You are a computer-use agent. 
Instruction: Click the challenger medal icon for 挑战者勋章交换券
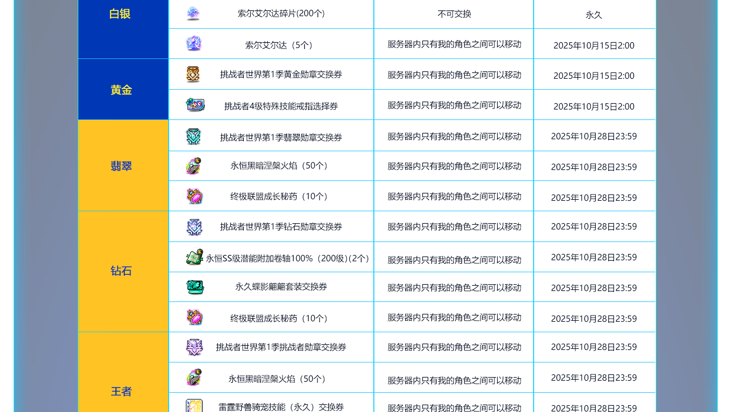194,347
